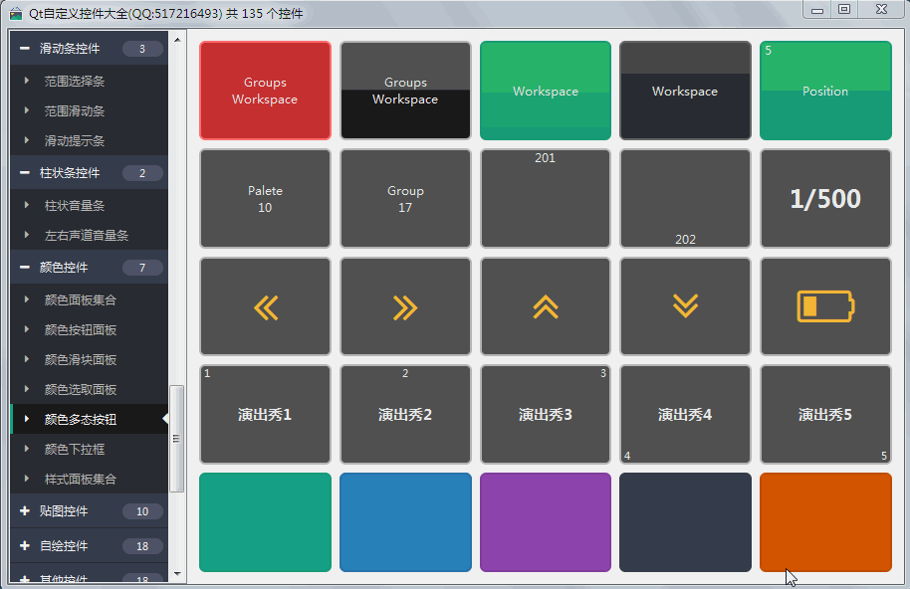Open 颜色下拉框 from the list
This screenshot has height=589, width=910.
coord(75,449)
